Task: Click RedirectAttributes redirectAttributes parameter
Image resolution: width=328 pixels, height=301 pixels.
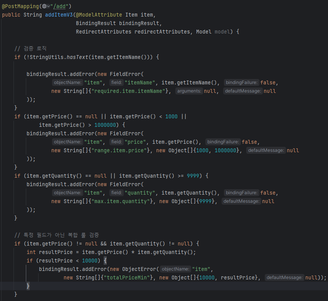Action: 134,32
